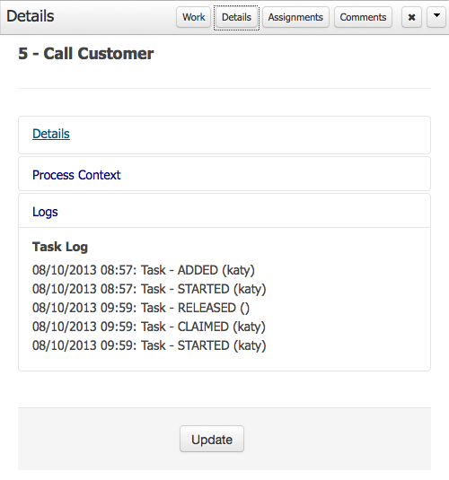Click the Update button

(x=212, y=439)
